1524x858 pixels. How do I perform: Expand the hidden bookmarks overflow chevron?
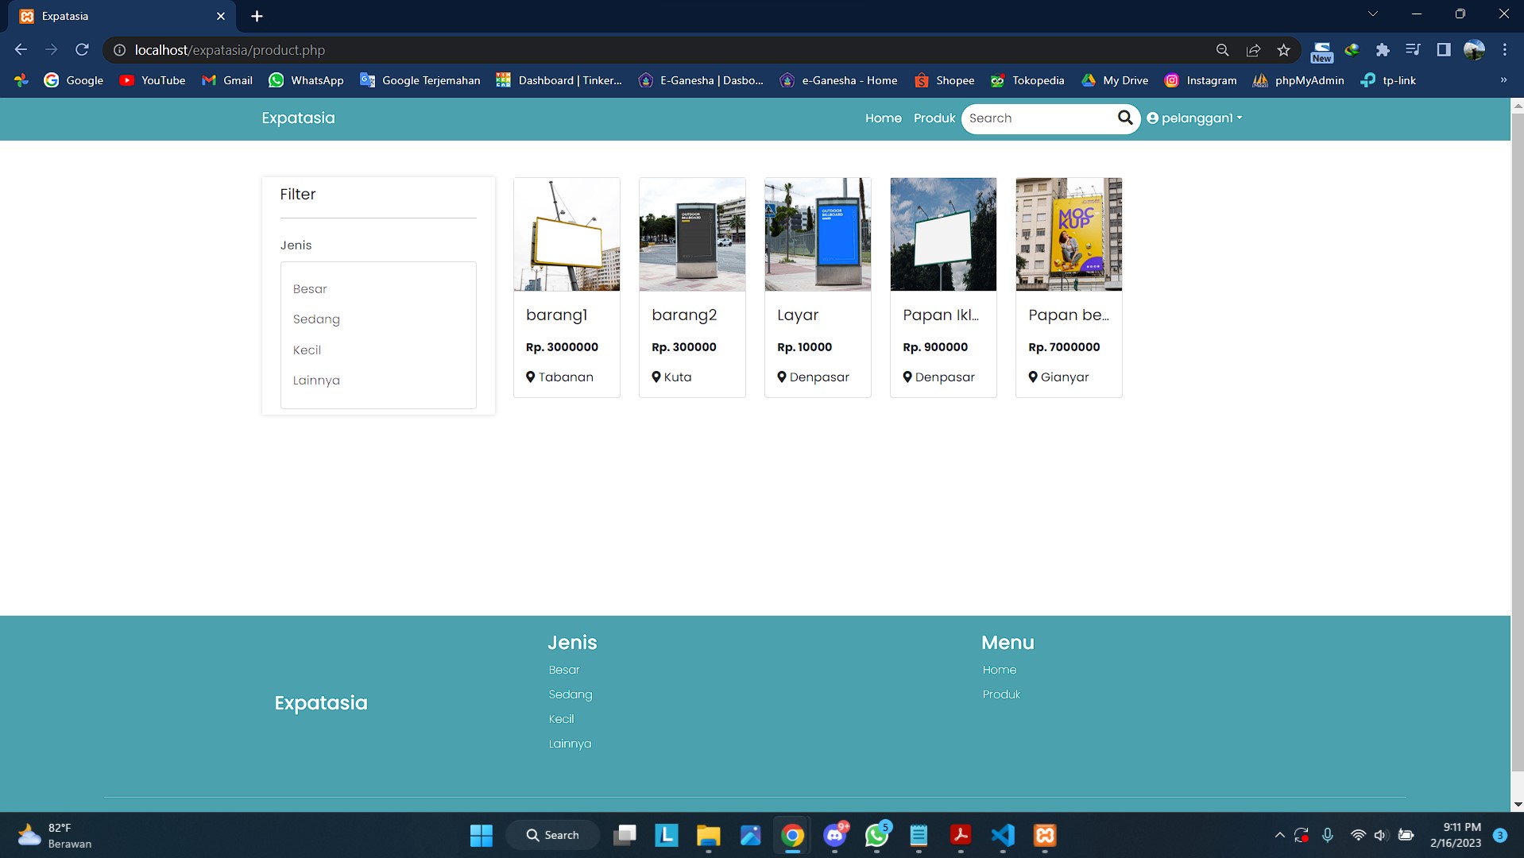1503,80
